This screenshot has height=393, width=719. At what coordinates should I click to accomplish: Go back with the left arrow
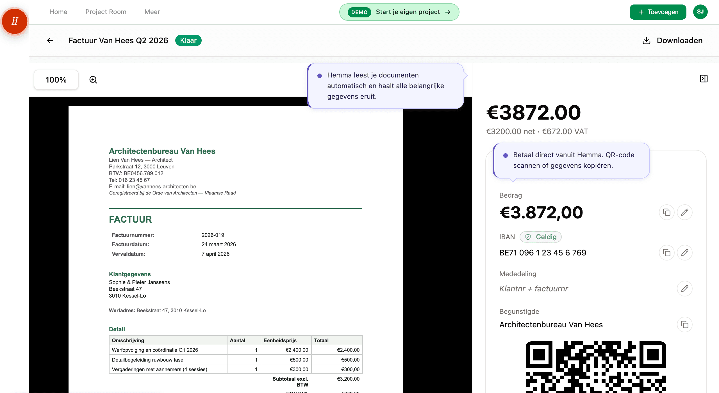click(x=50, y=40)
